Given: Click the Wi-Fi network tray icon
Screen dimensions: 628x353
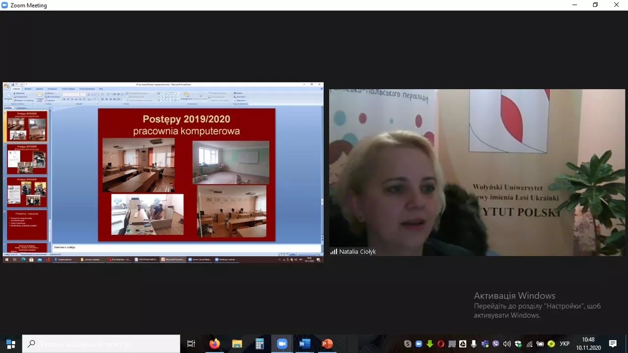Looking at the screenshot, I should (x=529, y=344).
